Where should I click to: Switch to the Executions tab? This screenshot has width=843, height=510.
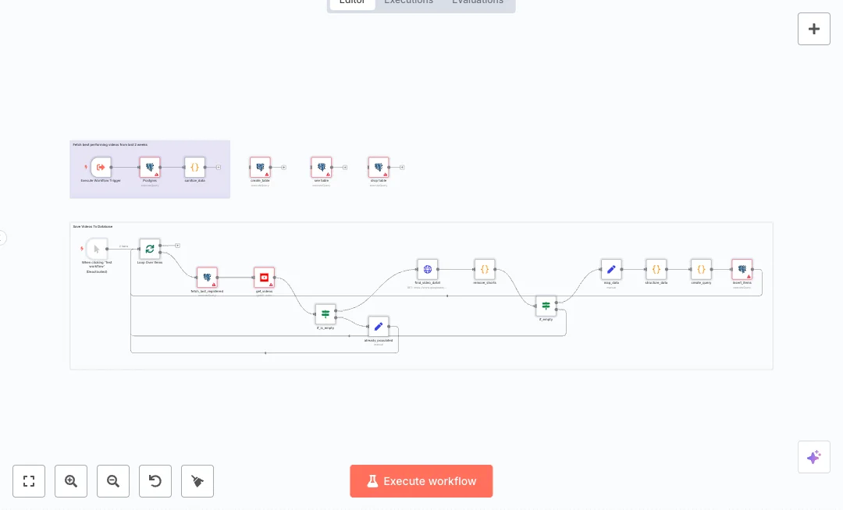tap(408, 2)
